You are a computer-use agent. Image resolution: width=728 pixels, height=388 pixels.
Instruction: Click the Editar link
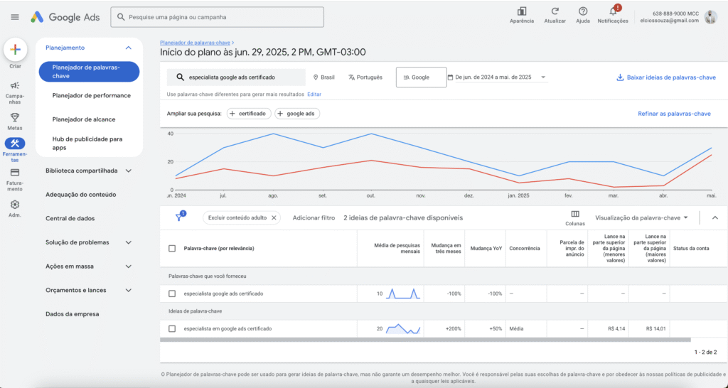tap(314, 95)
